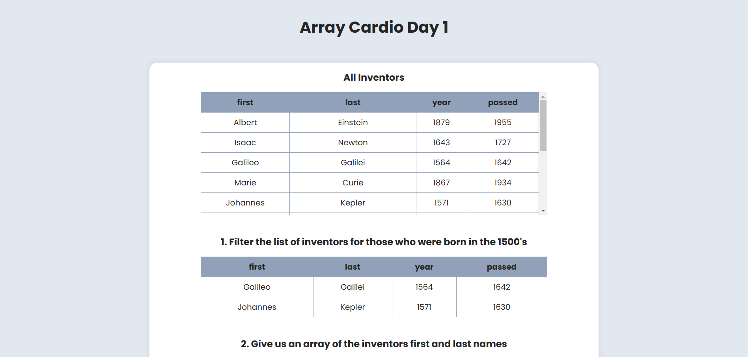Click the 'passed' header in All Inventors table
748x357 pixels.
[x=503, y=102]
